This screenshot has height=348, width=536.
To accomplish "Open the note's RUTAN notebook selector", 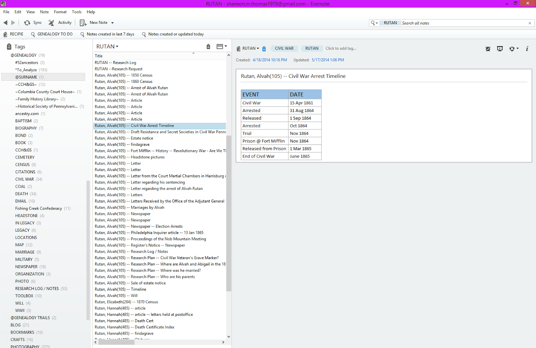I will click(x=251, y=49).
